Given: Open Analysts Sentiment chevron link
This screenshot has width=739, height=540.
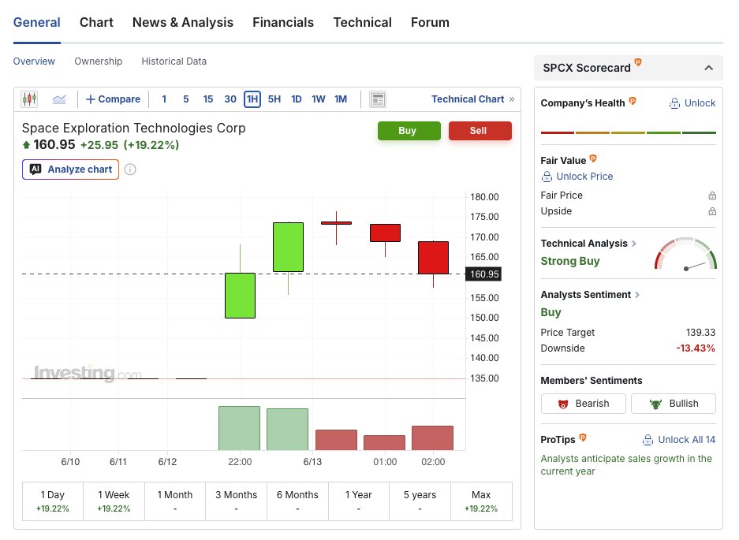Looking at the screenshot, I should (637, 295).
